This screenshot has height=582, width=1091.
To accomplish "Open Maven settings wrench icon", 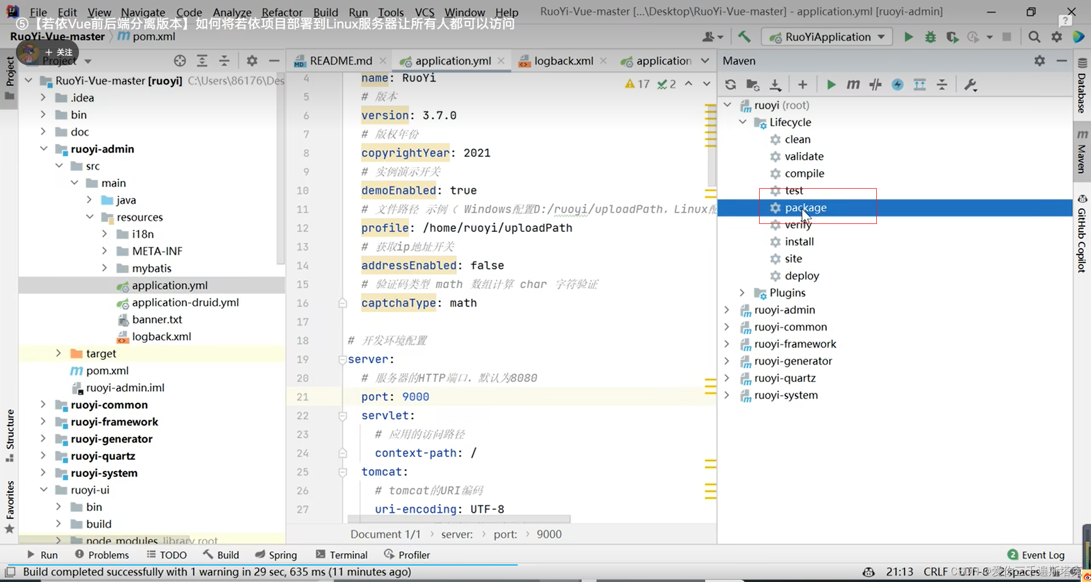I will (x=970, y=85).
